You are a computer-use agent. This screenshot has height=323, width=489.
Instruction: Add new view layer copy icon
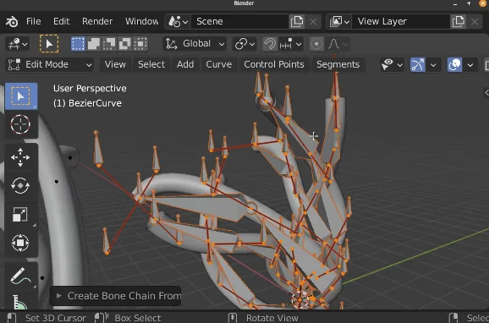[459, 21]
